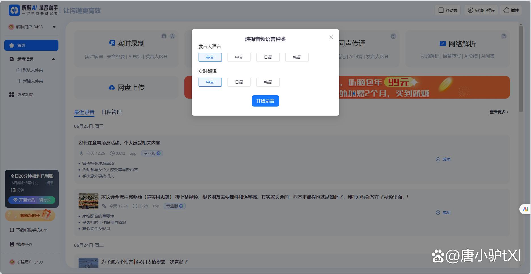531x274 pixels.
Task: Open the 为了这六个地方 recording thumbnail
Action: click(88, 263)
